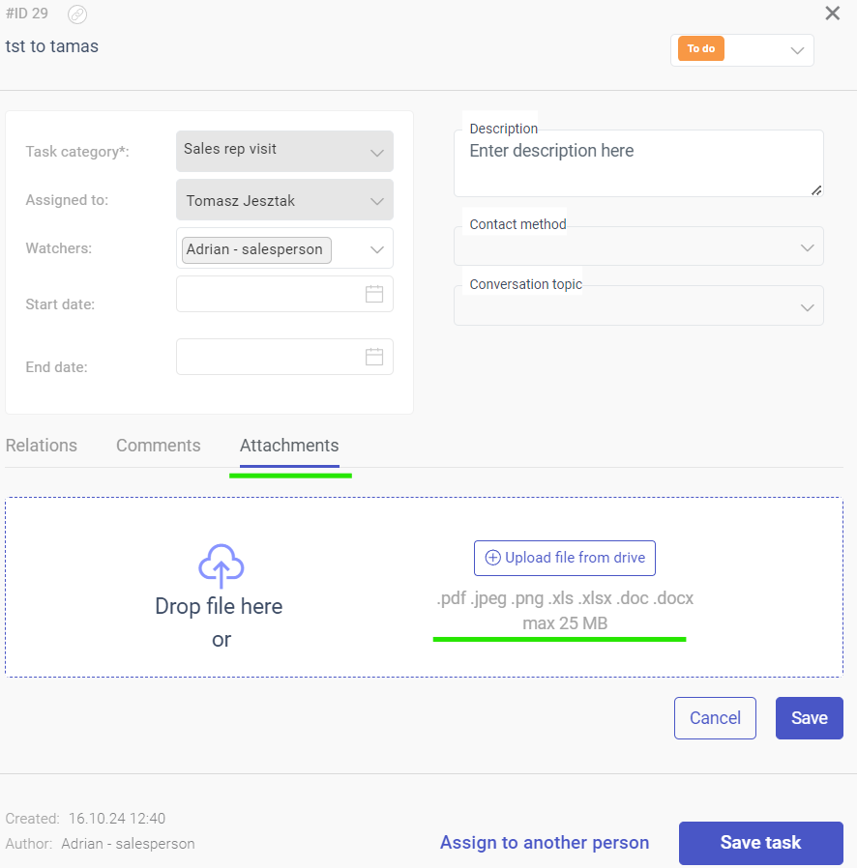This screenshot has height=868, width=857.
Task: Close the task dialog with X
Action: pos(832,14)
